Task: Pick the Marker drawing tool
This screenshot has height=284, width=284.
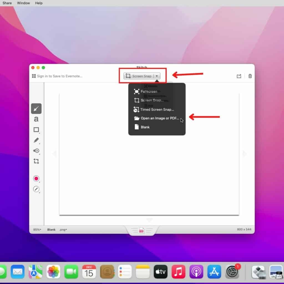Action: coord(36,140)
